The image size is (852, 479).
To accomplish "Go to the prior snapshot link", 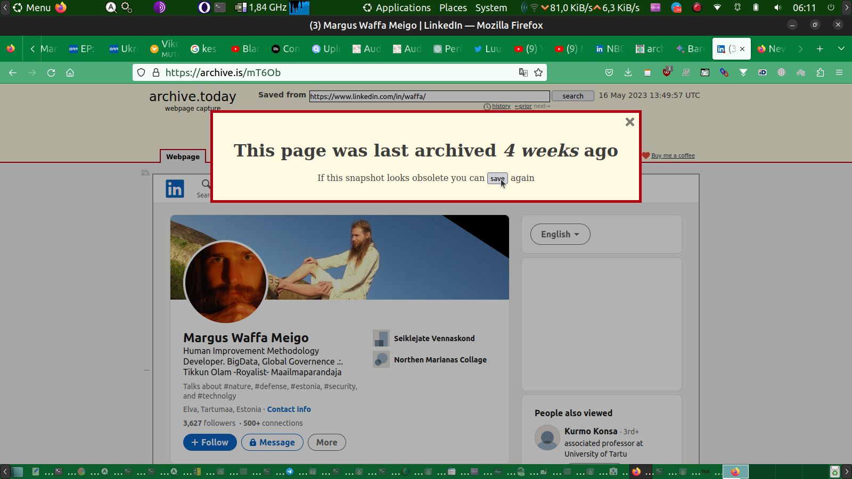I will pos(523,106).
